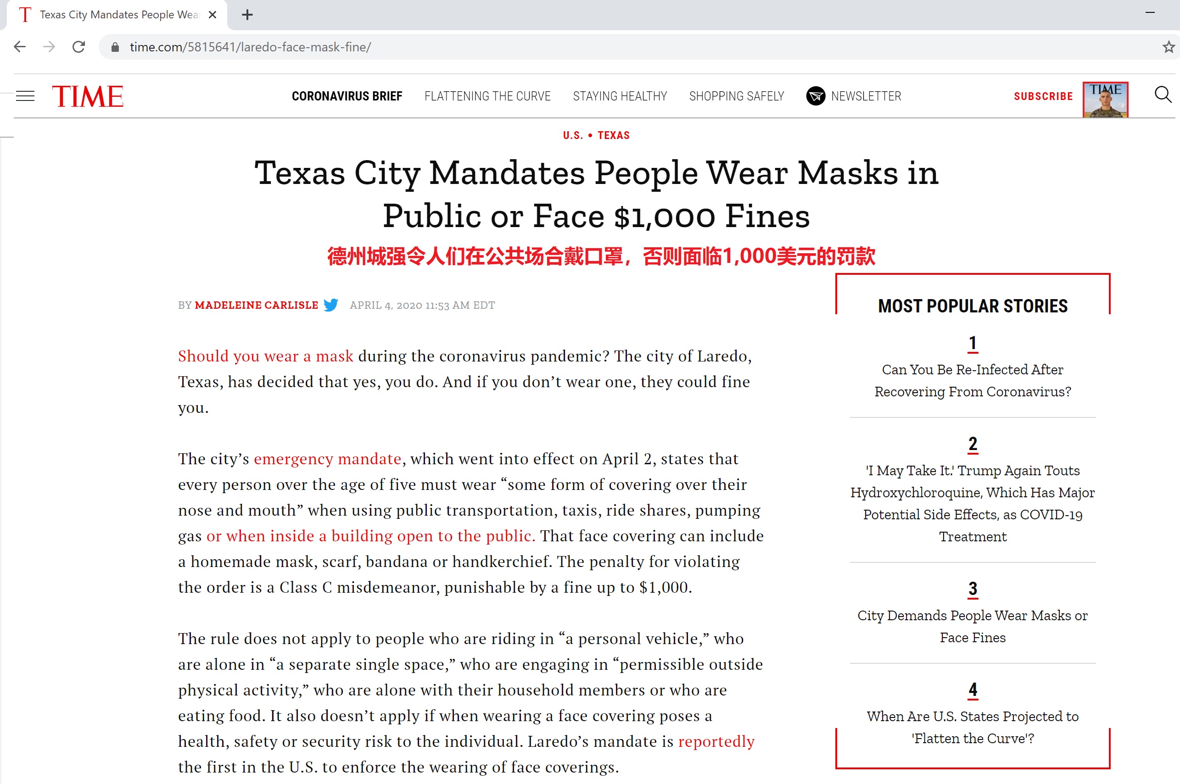Click the address bar URL
The image size is (1180, 784).
pos(250,47)
